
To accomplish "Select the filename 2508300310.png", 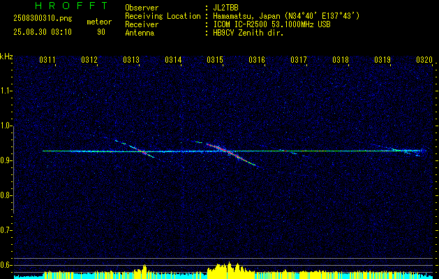I will 43,18.
